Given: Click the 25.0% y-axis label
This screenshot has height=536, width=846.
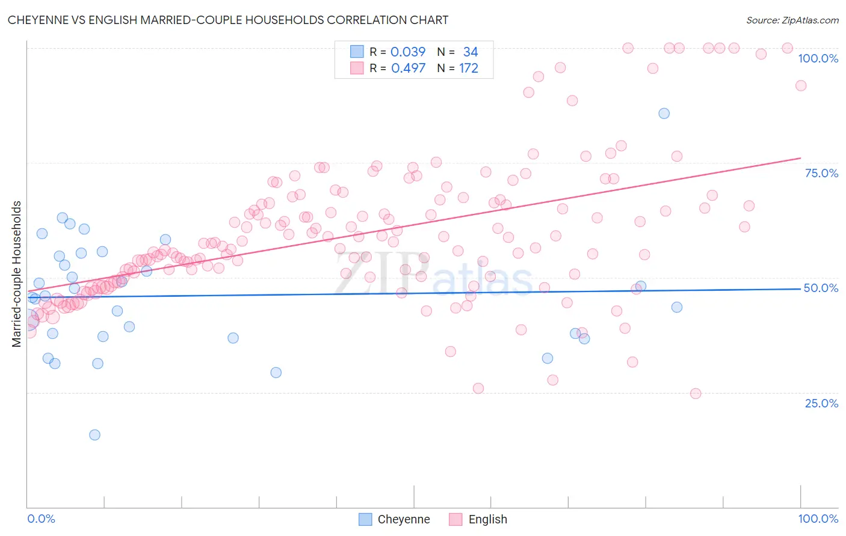Looking at the screenshot, I should click(821, 403).
